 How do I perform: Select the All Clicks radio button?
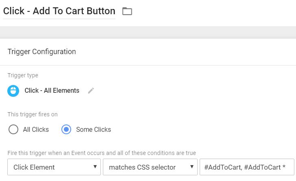(x=13, y=130)
